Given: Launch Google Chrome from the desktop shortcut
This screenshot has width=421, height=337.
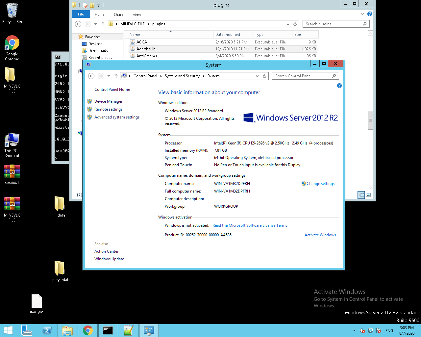Looking at the screenshot, I should (x=12, y=48).
